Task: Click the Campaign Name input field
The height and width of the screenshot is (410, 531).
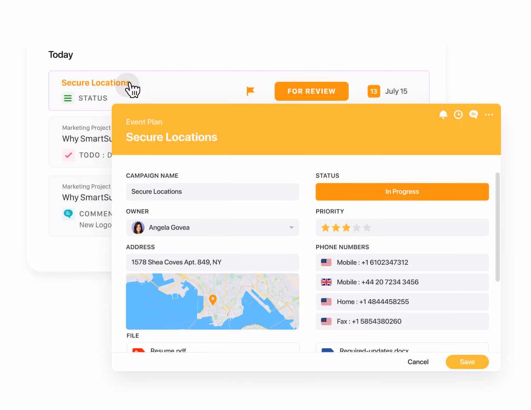Action: coord(212,192)
